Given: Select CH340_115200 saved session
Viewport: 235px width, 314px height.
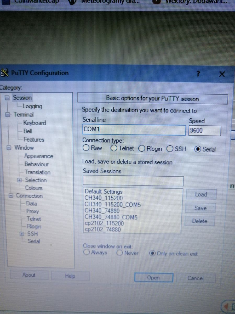Looking at the screenshot, I should click(104, 198).
